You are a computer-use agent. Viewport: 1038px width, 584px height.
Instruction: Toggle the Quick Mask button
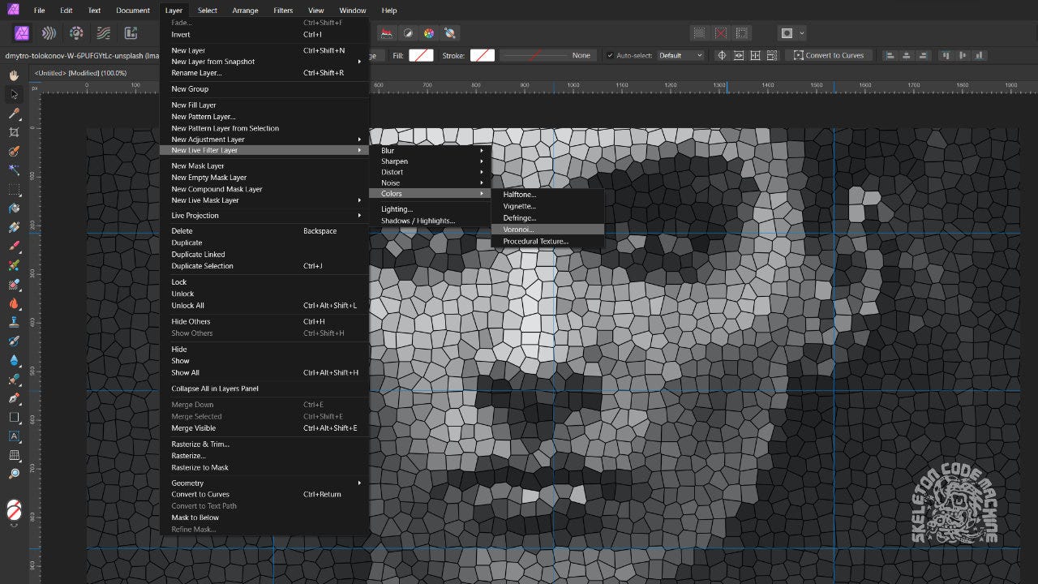click(x=786, y=33)
